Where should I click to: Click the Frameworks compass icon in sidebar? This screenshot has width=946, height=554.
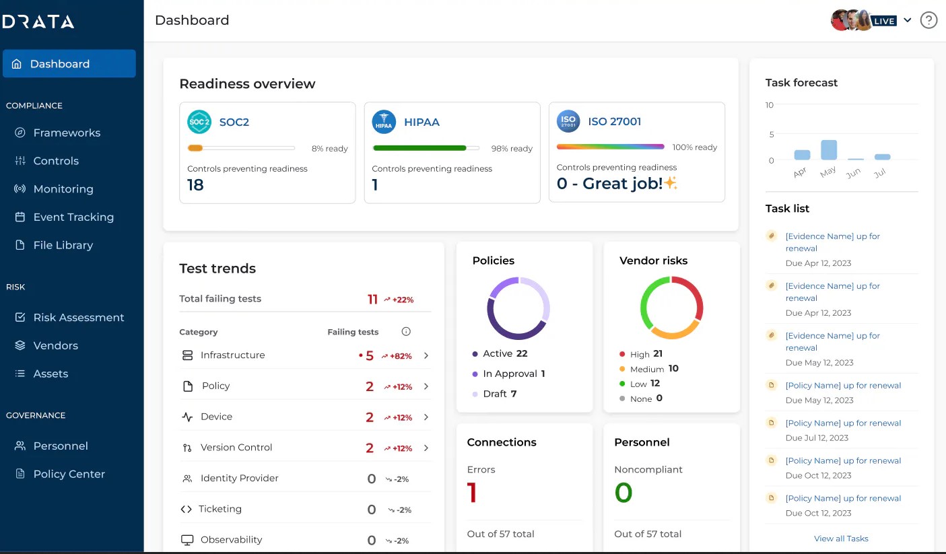[x=20, y=133]
